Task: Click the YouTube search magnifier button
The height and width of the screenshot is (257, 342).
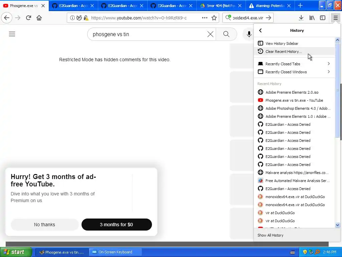Action: tap(226, 34)
